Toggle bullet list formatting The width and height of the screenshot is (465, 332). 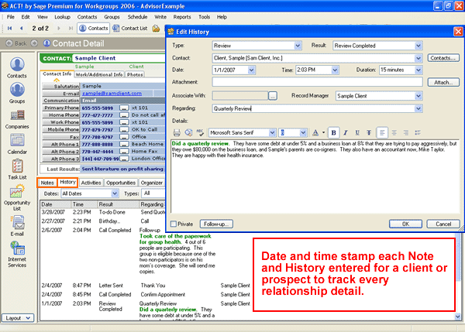coord(418,132)
